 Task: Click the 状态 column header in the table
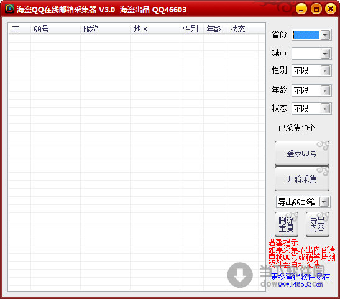[x=242, y=29]
